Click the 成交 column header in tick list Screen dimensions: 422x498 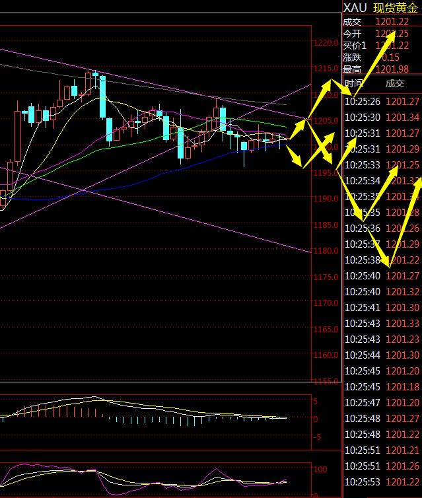[x=394, y=83]
